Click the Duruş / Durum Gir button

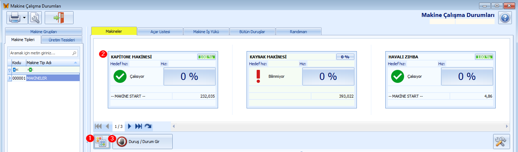click(142, 142)
